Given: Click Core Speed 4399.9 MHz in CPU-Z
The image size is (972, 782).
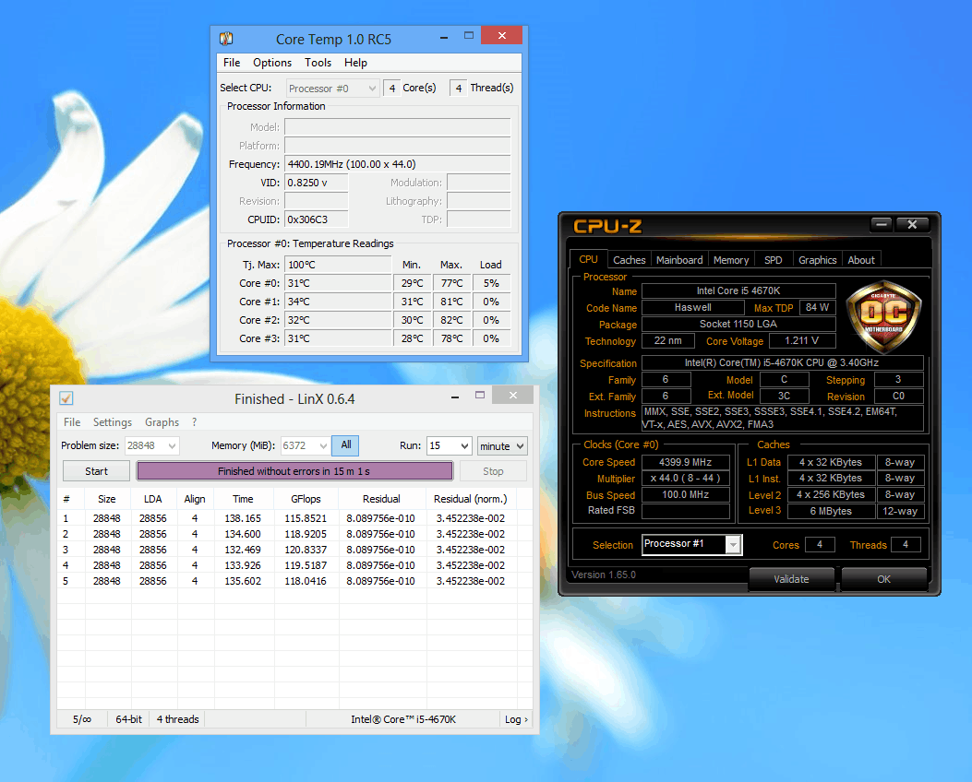Looking at the screenshot, I should [686, 462].
